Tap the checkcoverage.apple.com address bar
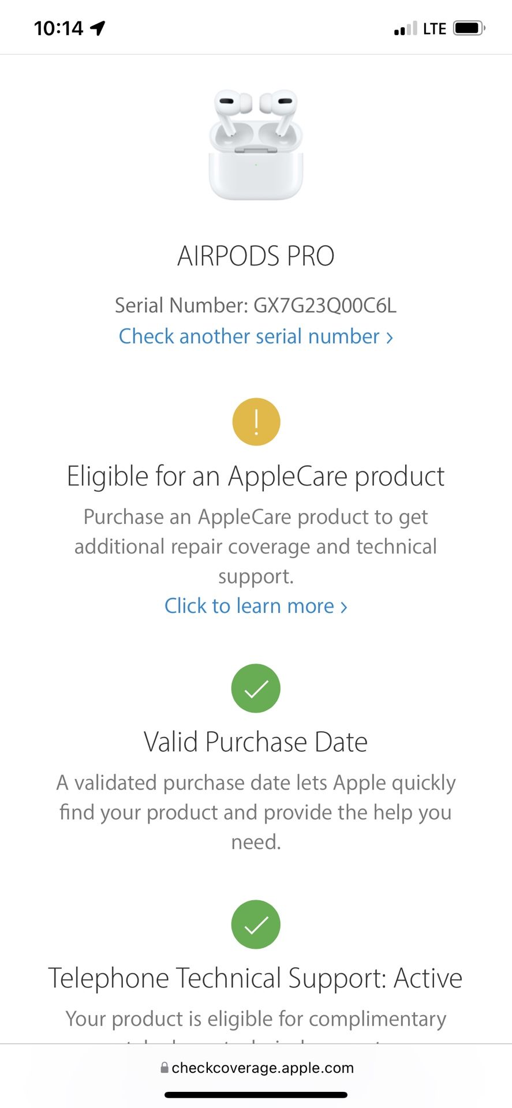The width and height of the screenshot is (512, 1108). pos(256,1068)
